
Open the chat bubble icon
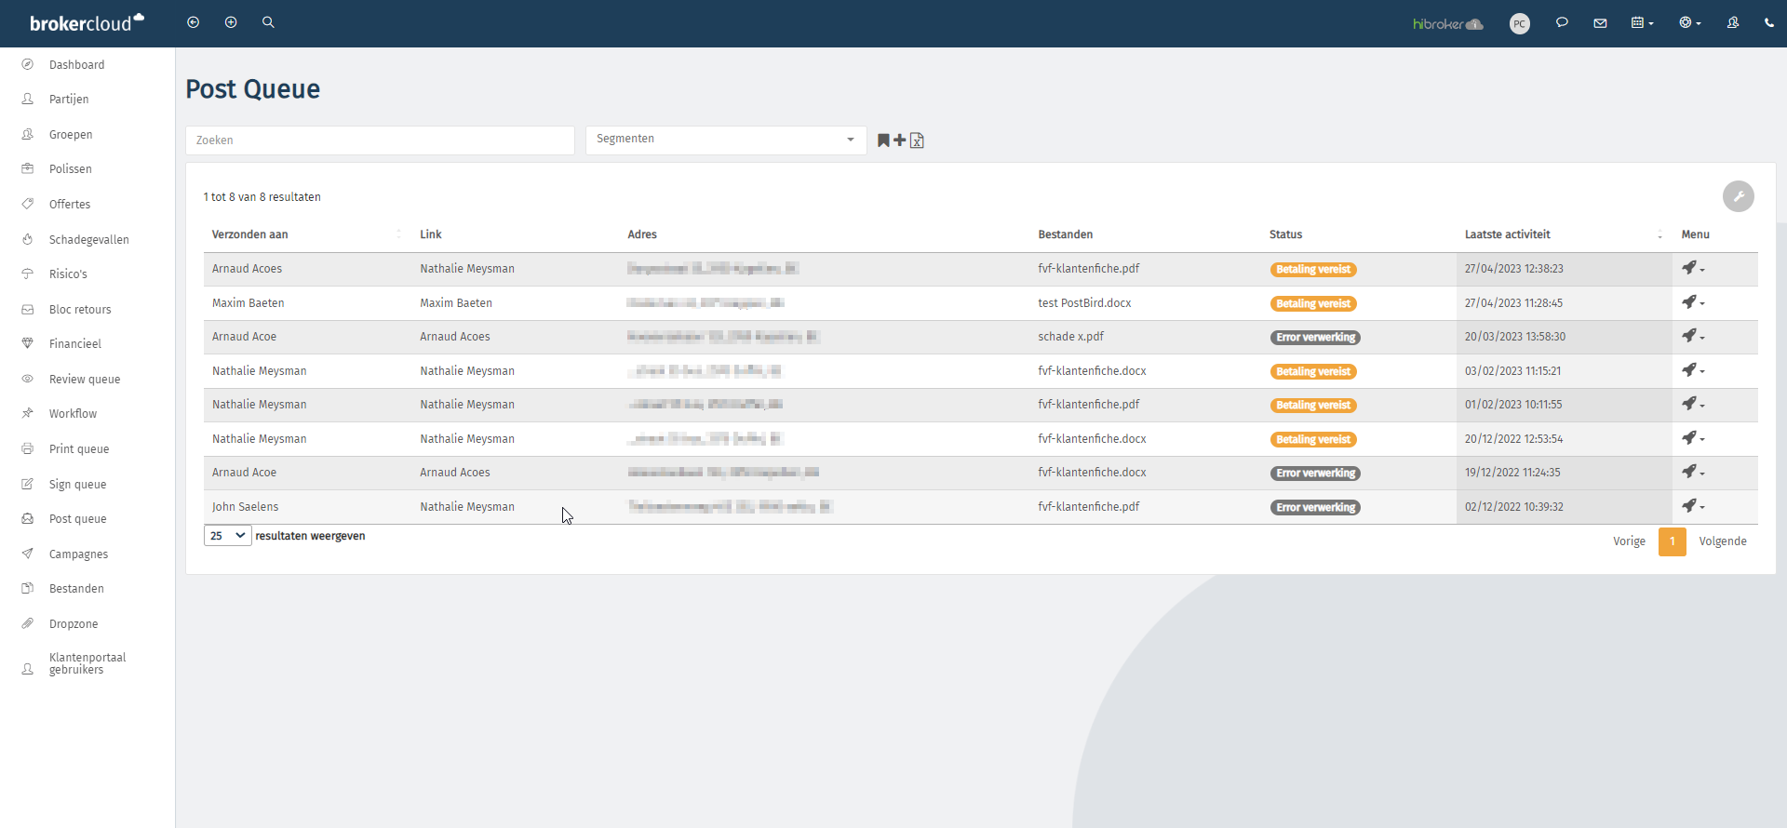point(1562,22)
